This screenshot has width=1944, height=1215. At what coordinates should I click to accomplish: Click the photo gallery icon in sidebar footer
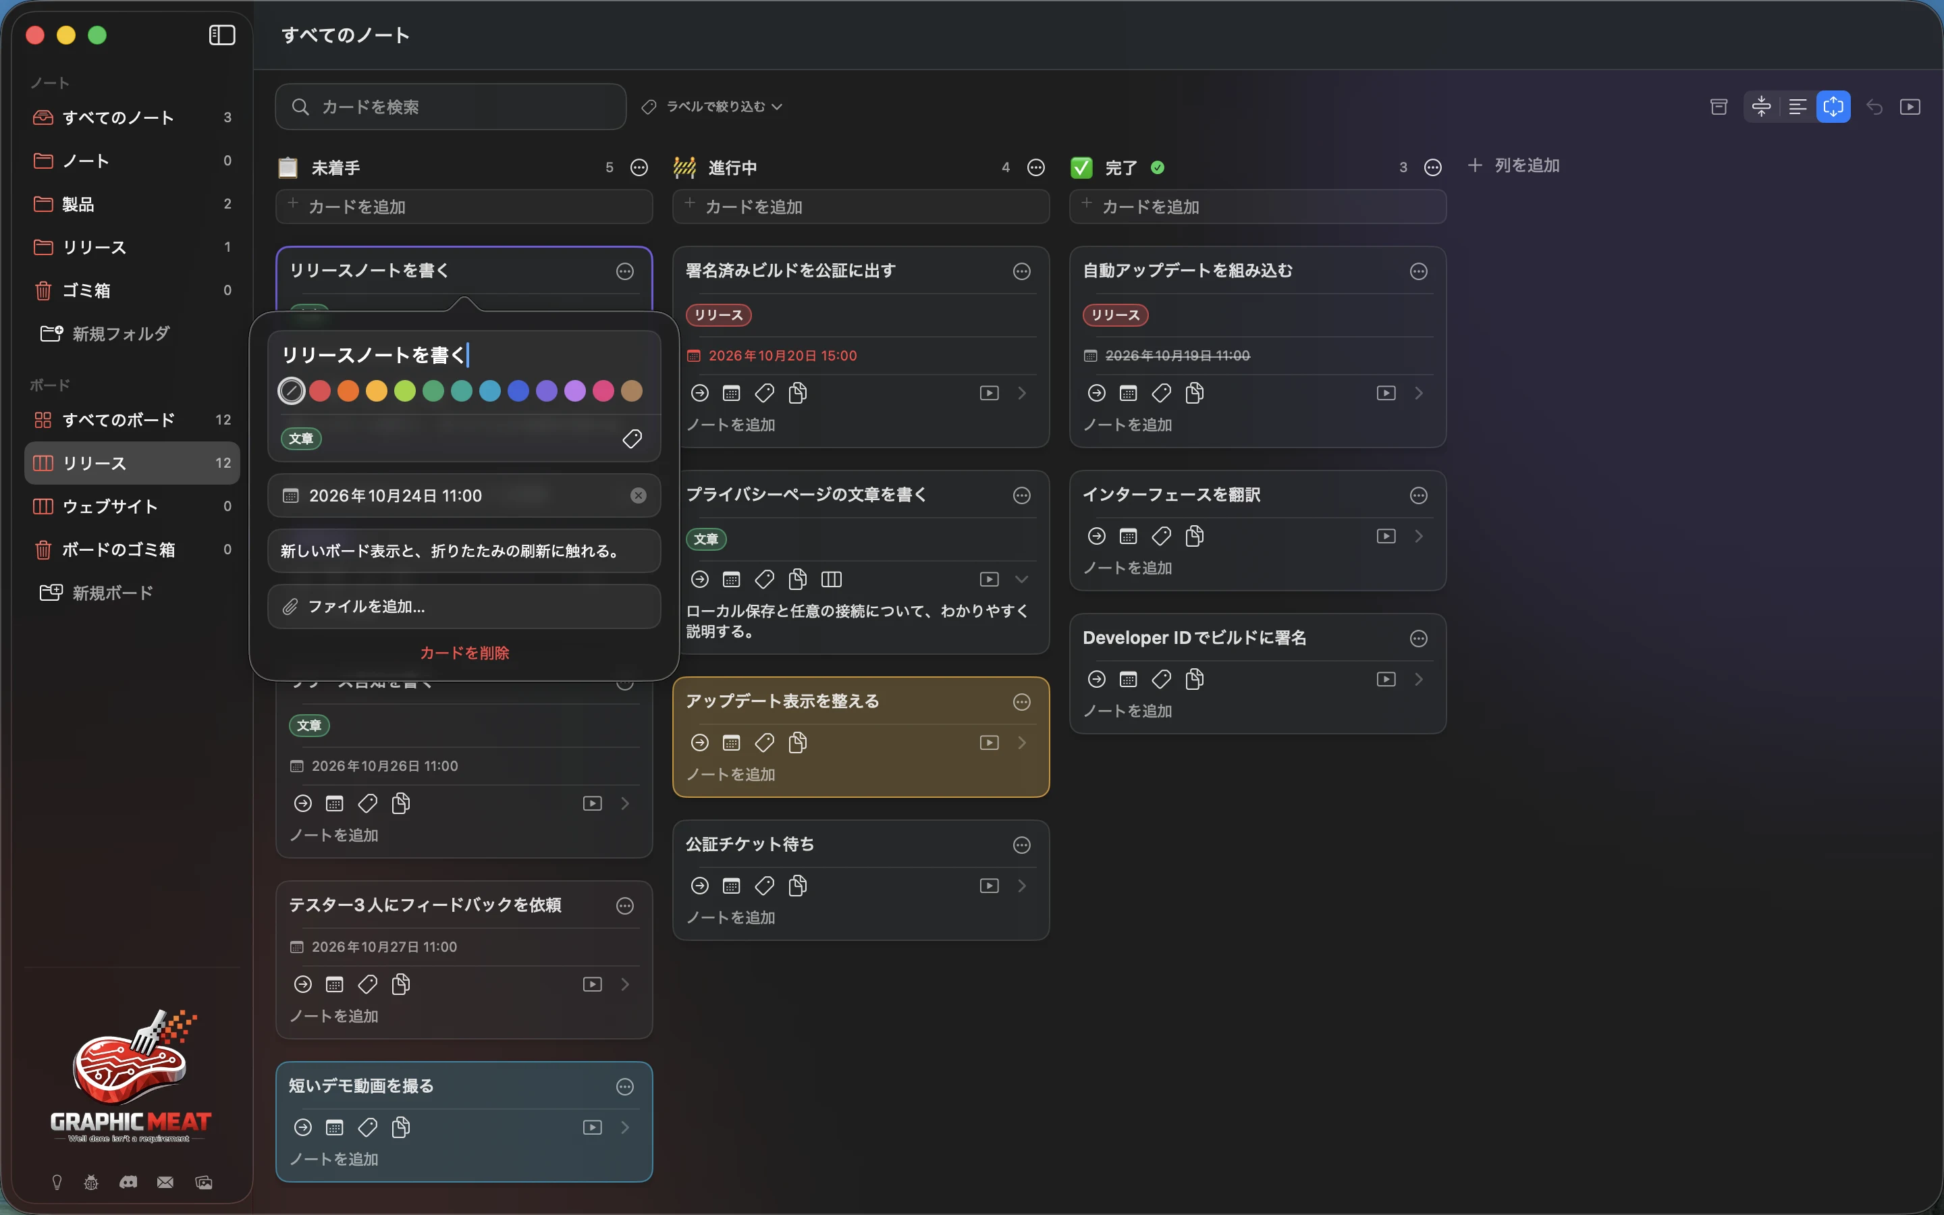coord(204,1182)
